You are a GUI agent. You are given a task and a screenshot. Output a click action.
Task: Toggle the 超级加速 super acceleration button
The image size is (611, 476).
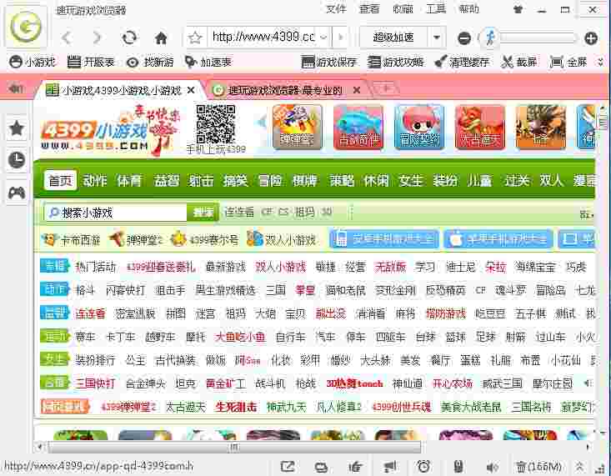pyautogui.click(x=393, y=38)
